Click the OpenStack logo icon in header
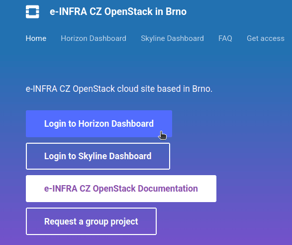Image resolution: width=292 pixels, height=245 pixels. [32, 11]
